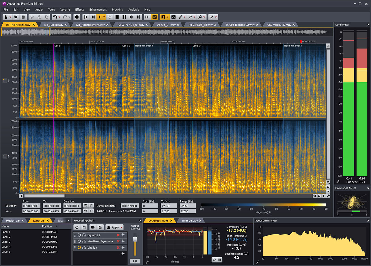Save the processing chain with the floppy disk icon
Viewport: 371px width, 266px height.
pos(100,227)
